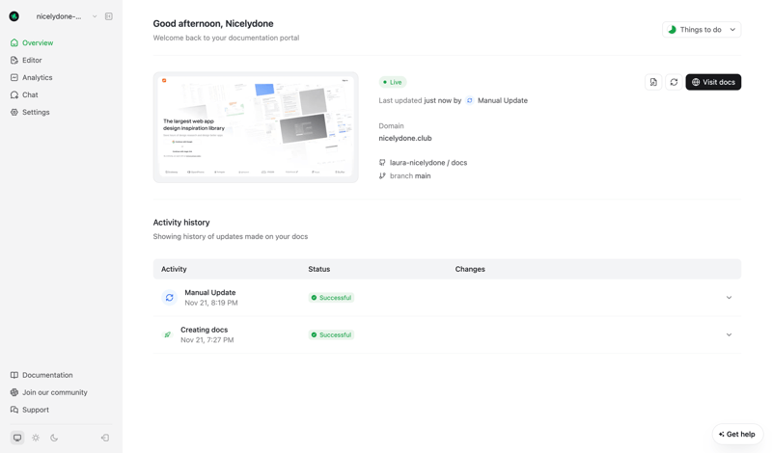
Task: Click the git branch icon
Action: click(382, 175)
